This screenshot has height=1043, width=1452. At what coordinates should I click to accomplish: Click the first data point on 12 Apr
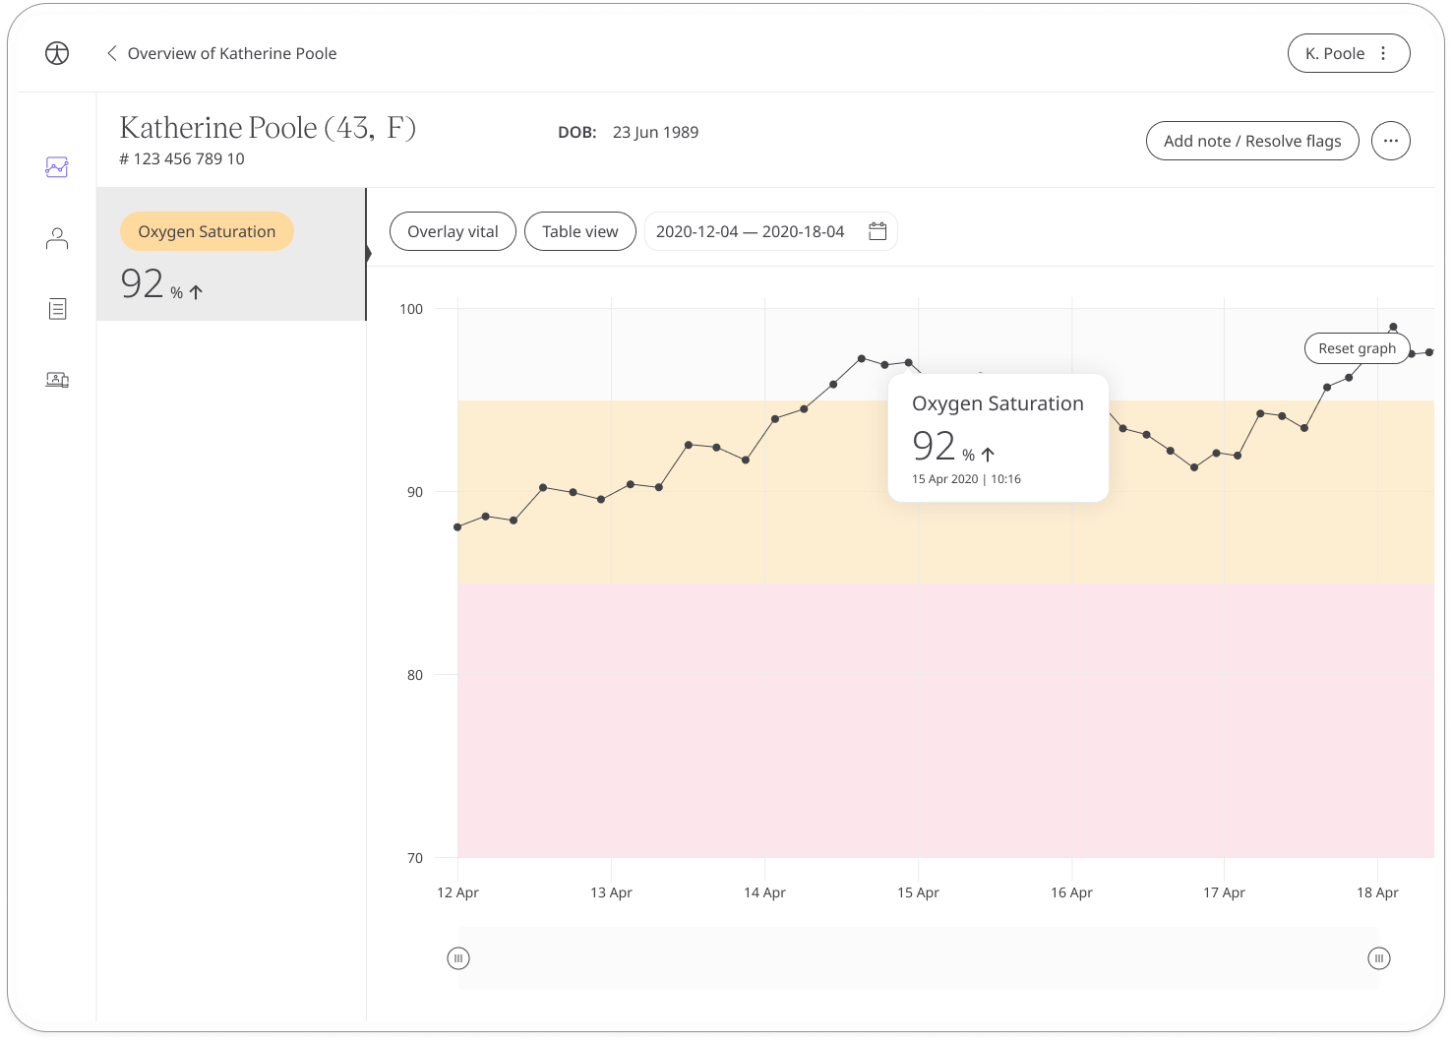pos(457,527)
